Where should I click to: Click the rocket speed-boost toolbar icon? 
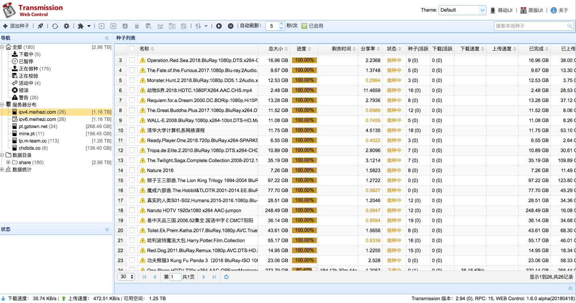pyautogui.click(x=40, y=26)
